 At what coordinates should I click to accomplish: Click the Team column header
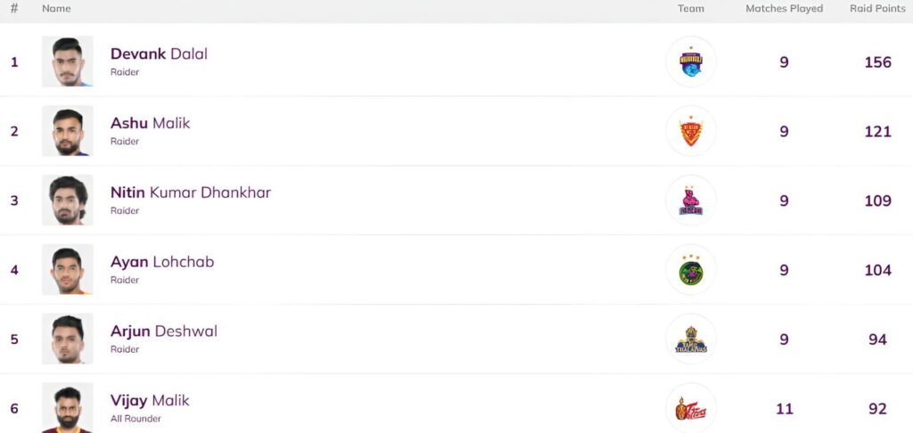point(691,9)
